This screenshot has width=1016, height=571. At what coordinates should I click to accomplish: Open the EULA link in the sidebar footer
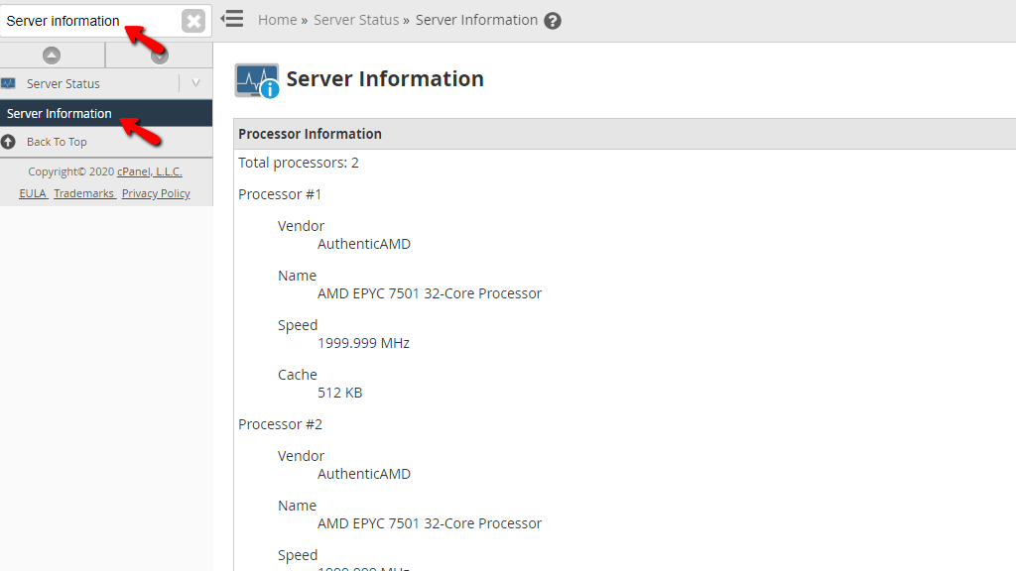33,192
